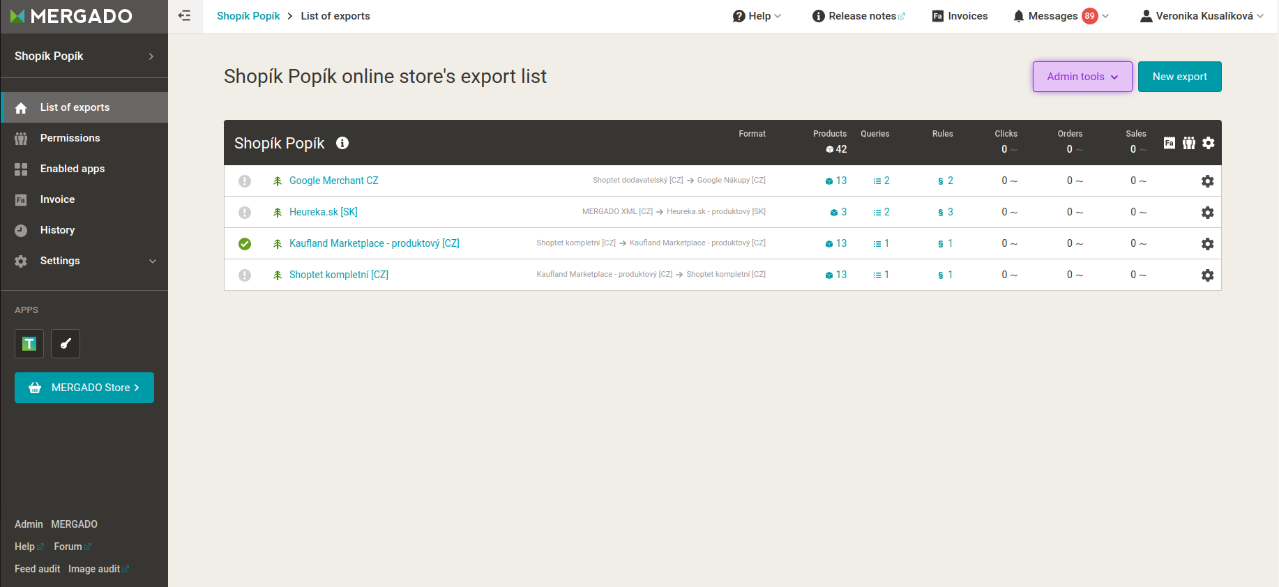The height and width of the screenshot is (587, 1279).
Task: Open the Google Merchant CZ export
Action: click(334, 181)
